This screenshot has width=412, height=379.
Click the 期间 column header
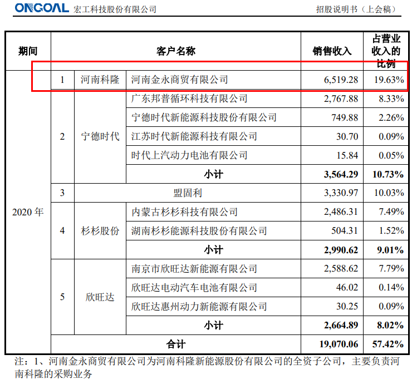28,51
